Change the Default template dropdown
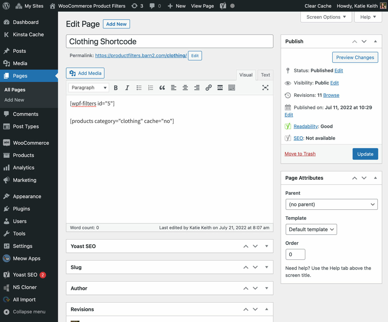 [311, 229]
